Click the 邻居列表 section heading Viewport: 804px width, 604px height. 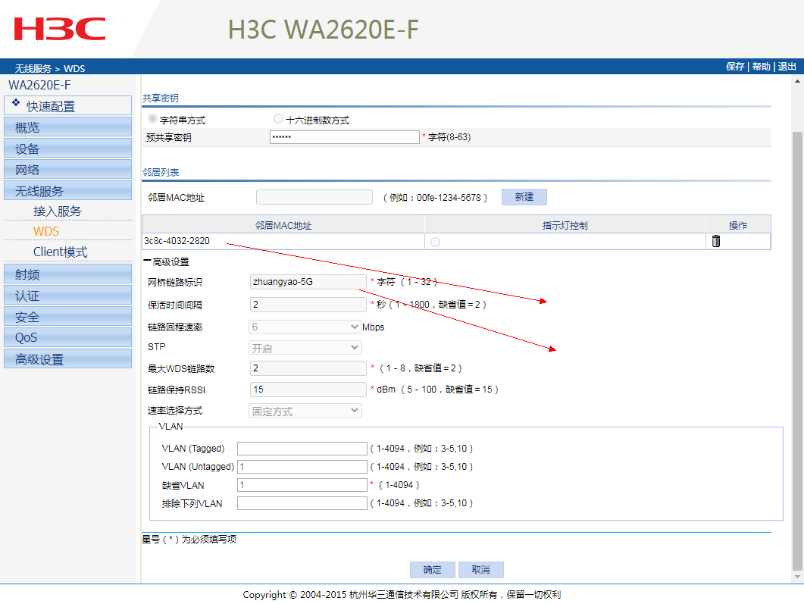click(x=161, y=172)
